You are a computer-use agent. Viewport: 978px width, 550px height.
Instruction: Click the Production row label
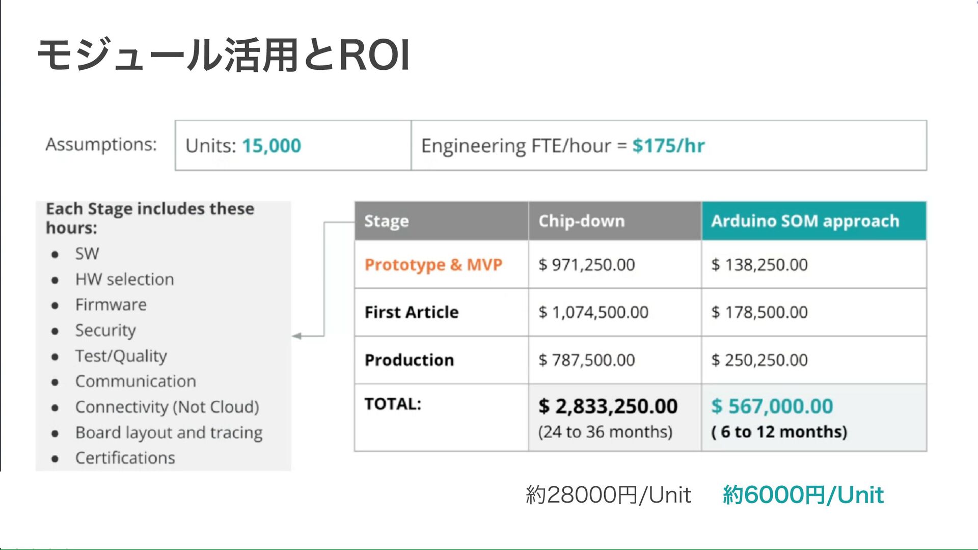(x=409, y=360)
